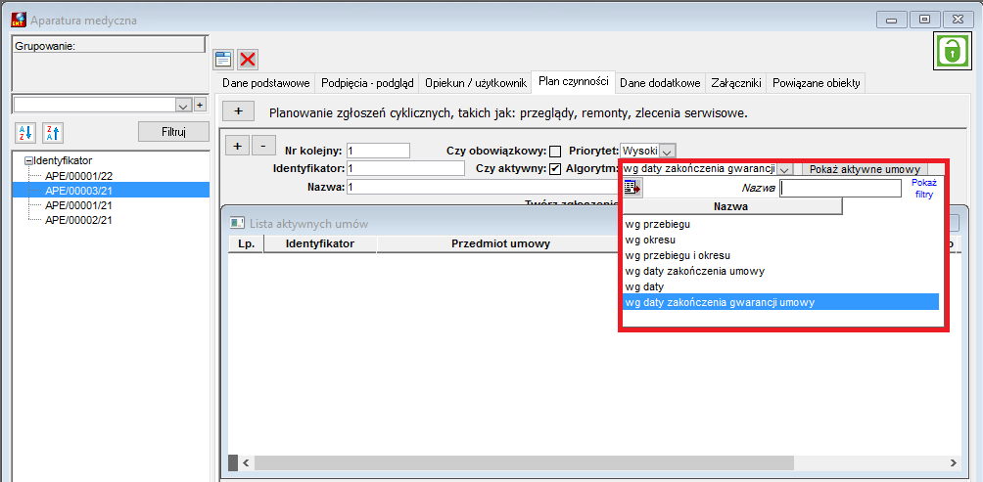Click the red X delete icon

[248, 60]
